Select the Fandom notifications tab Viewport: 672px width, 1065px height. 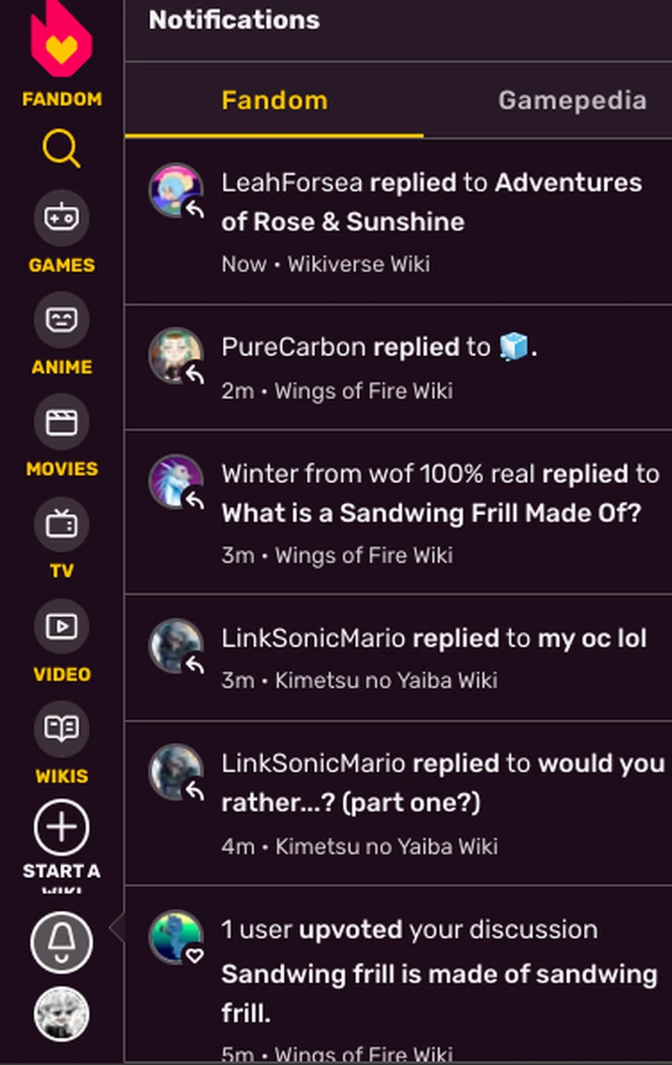pyautogui.click(x=274, y=101)
